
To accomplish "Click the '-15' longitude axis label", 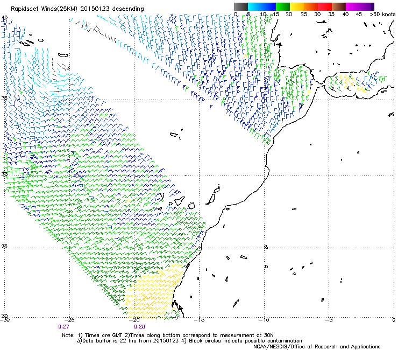I will 199,320.
